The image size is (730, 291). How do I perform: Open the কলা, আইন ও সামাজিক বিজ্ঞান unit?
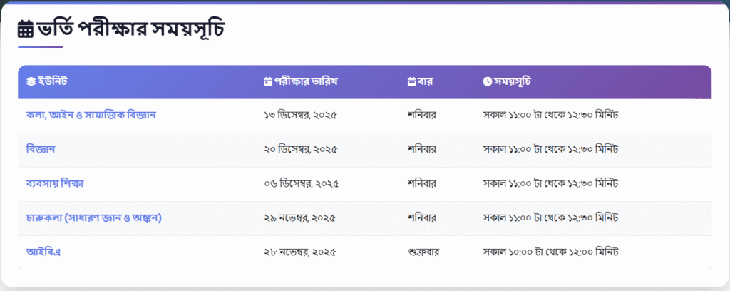tap(91, 115)
